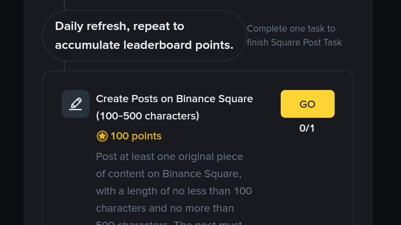Select the Daily refresh pill label
The width and height of the screenshot is (401, 225).
[x=144, y=35]
